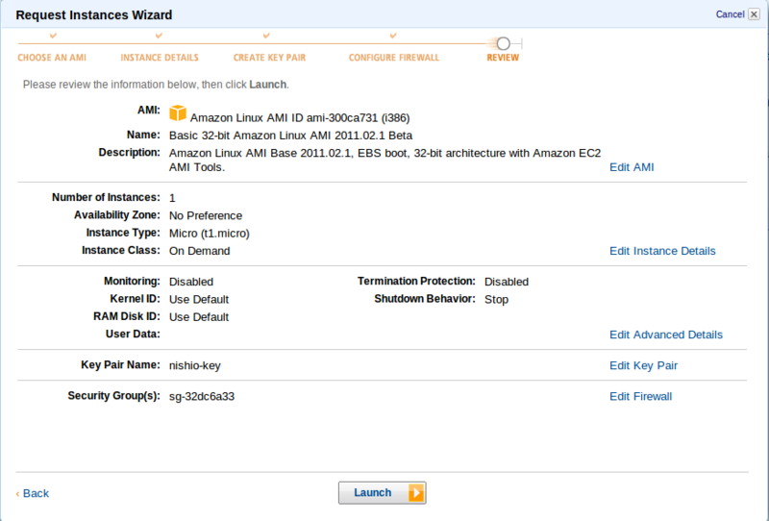Click the 'Please review the information' instruction text

[x=156, y=85]
